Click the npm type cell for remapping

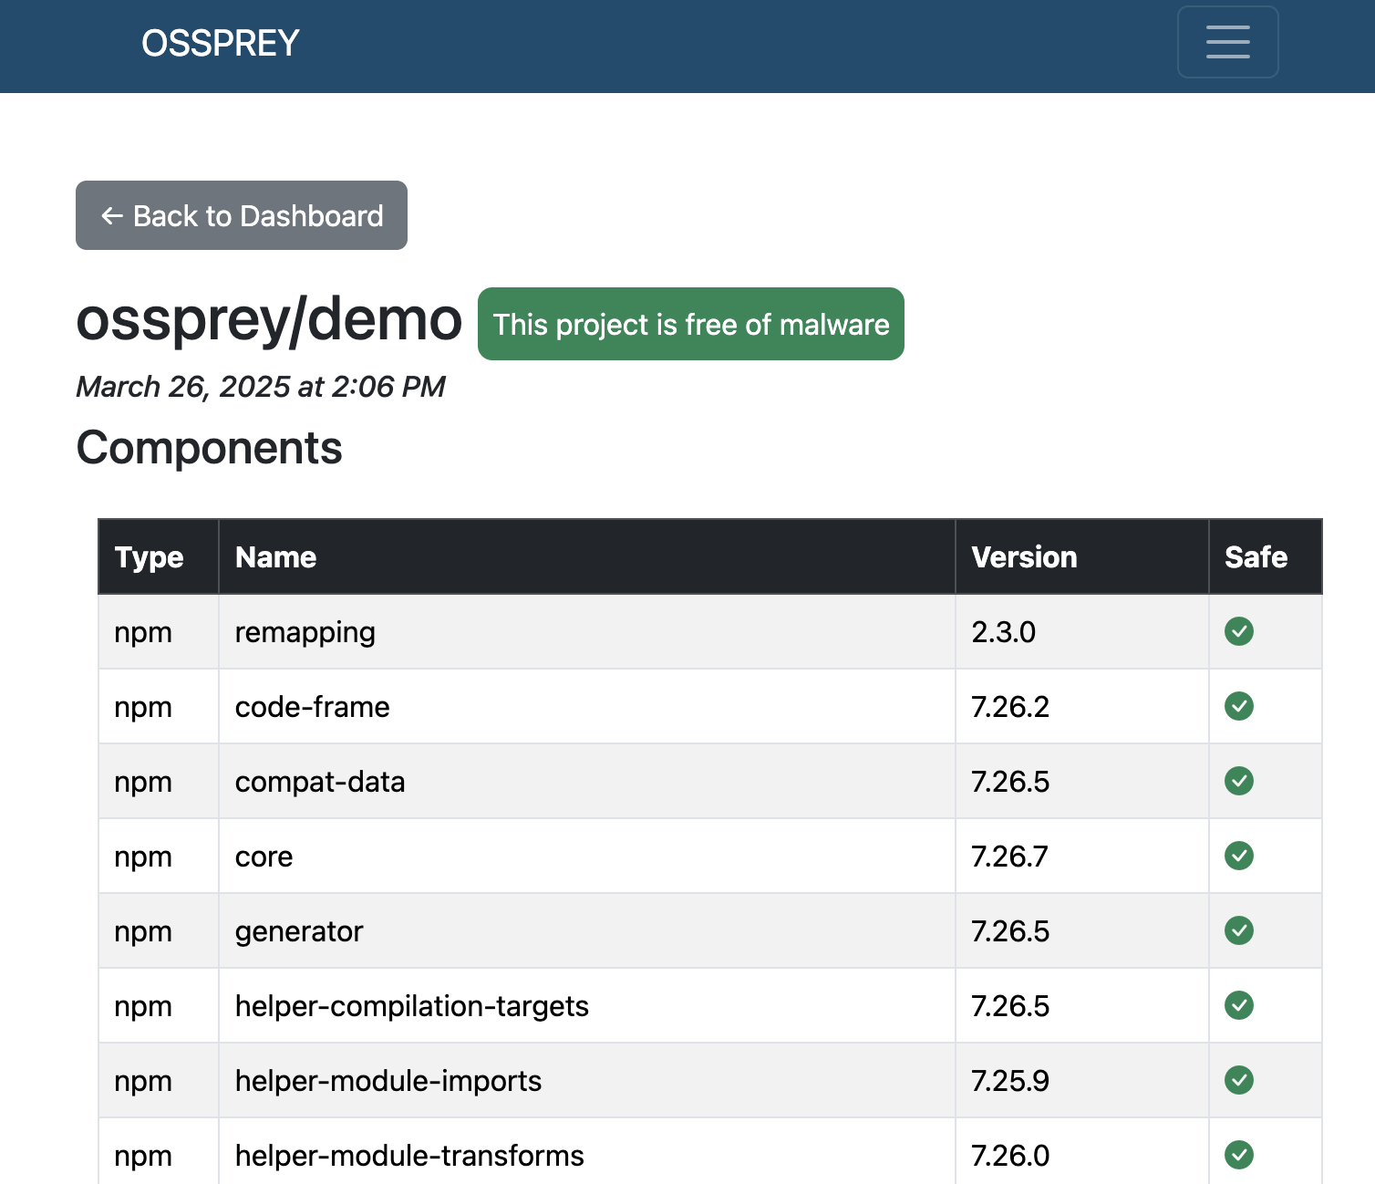click(x=159, y=632)
